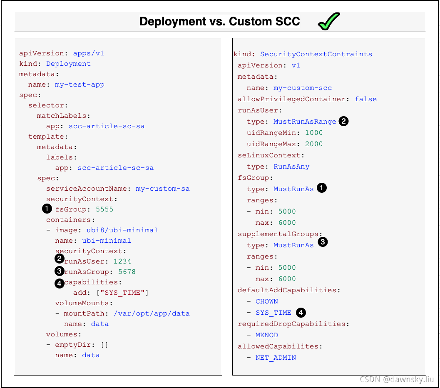
Task: Select the "containers:" key
Action: pyautogui.click(x=70, y=220)
